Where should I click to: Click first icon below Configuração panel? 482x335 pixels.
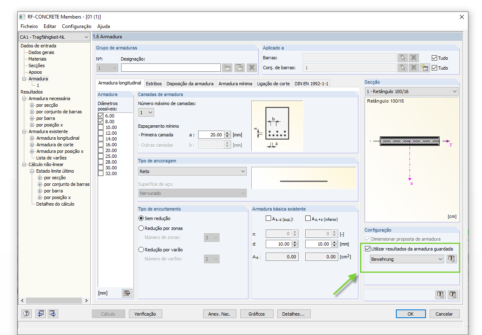coord(440,295)
